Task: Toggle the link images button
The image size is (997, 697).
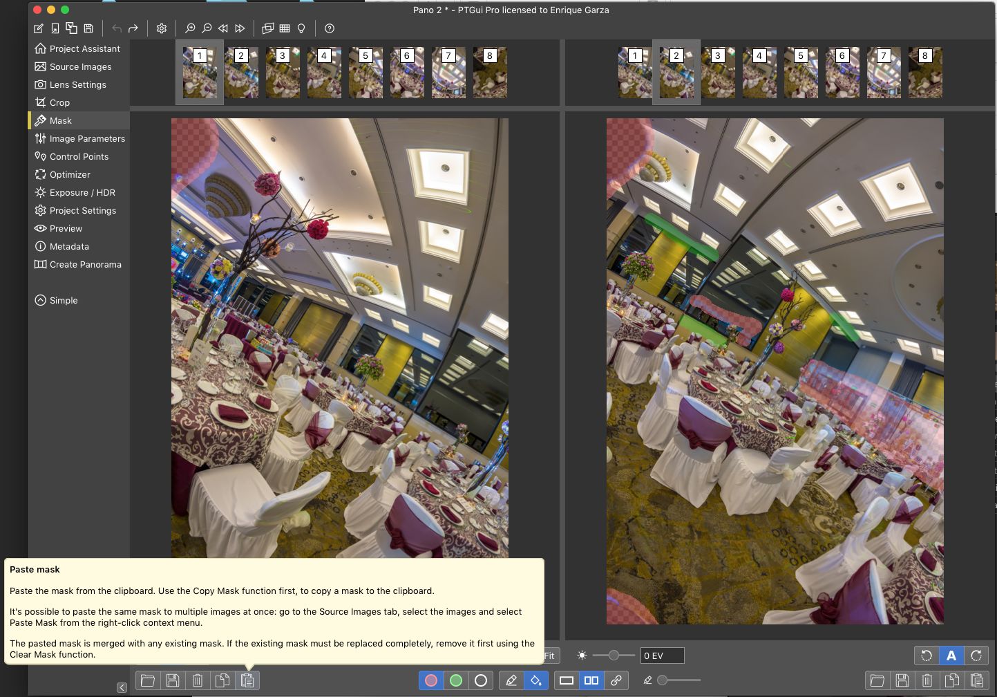Action: tap(616, 680)
